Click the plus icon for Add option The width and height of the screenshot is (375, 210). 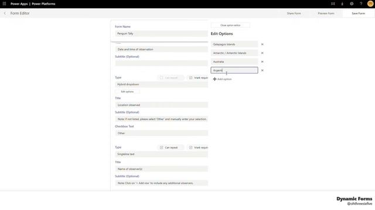[214, 79]
